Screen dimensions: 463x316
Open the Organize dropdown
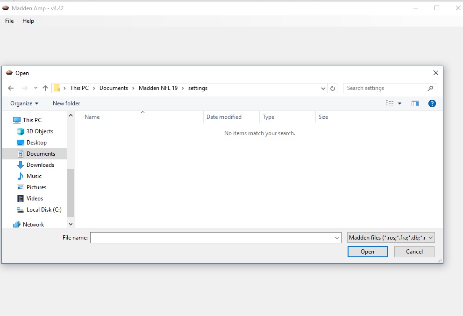pos(24,103)
